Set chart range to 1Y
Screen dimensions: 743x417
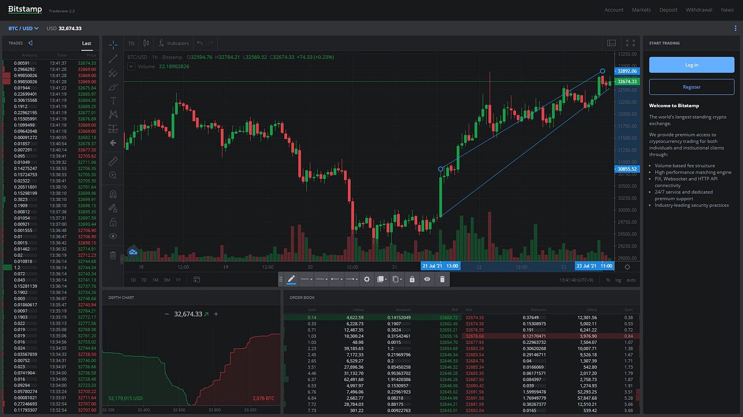(x=178, y=280)
